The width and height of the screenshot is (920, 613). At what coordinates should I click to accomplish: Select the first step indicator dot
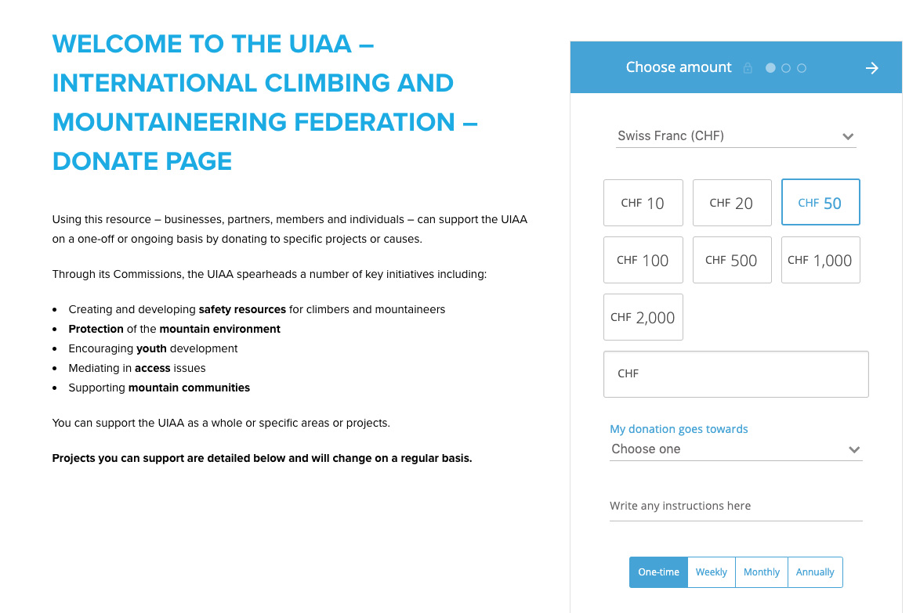click(770, 68)
